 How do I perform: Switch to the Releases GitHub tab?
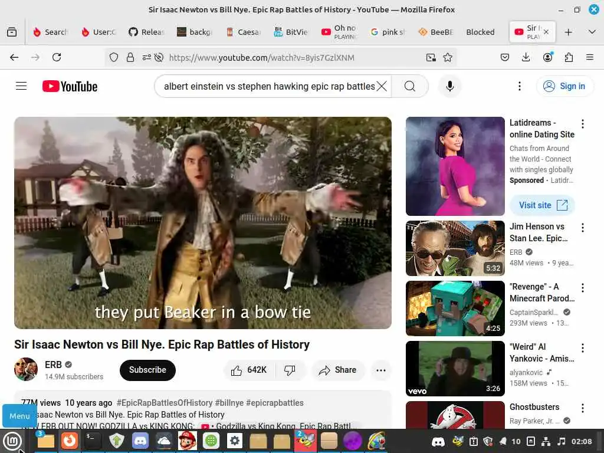point(147,32)
